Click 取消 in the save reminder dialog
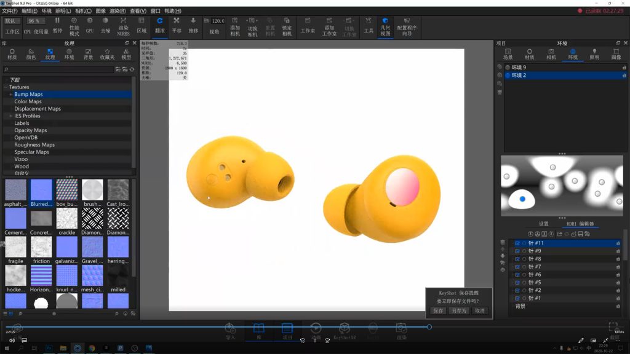This screenshot has width=630, height=354. [x=479, y=311]
